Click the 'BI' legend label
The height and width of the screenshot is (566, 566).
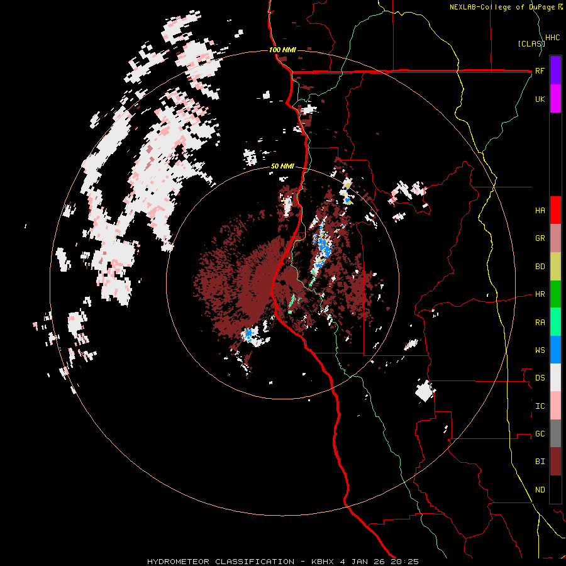pyautogui.click(x=540, y=462)
